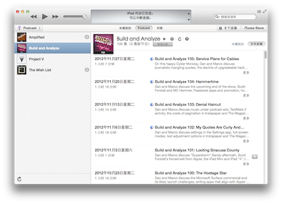Select the 列表 view tab
Screen dimensions: 282x204
[x=160, y=28]
